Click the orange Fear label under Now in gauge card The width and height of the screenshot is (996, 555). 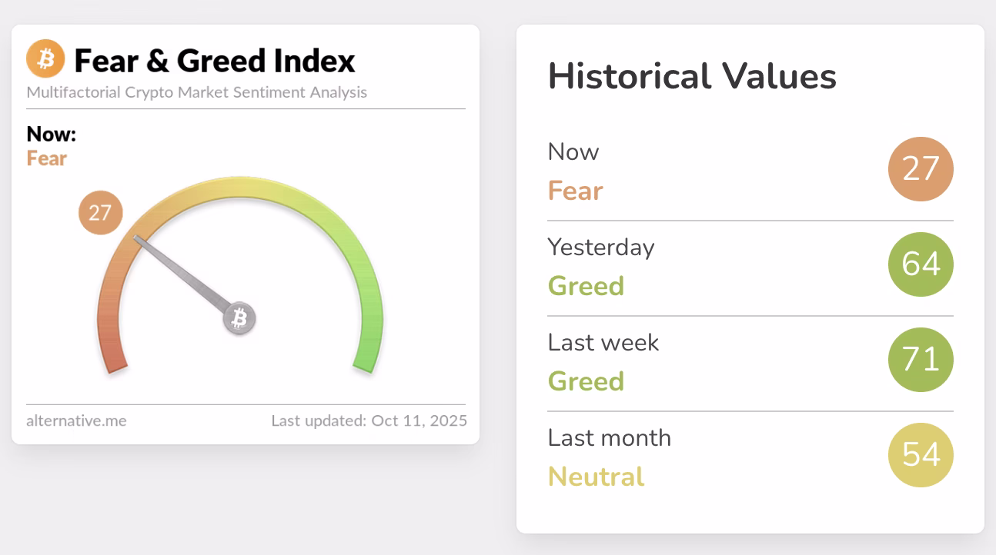click(x=47, y=159)
